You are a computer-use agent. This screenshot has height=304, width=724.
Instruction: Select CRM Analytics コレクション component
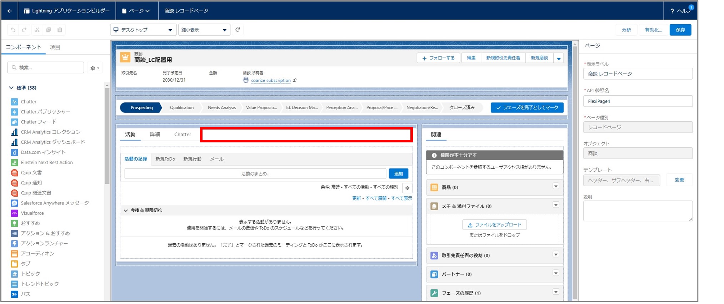(46, 132)
